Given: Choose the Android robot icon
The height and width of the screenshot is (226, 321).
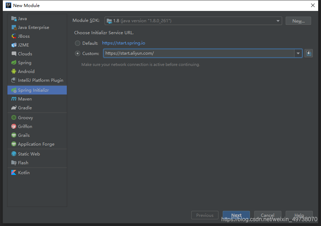Looking at the screenshot, I should (x=14, y=71).
